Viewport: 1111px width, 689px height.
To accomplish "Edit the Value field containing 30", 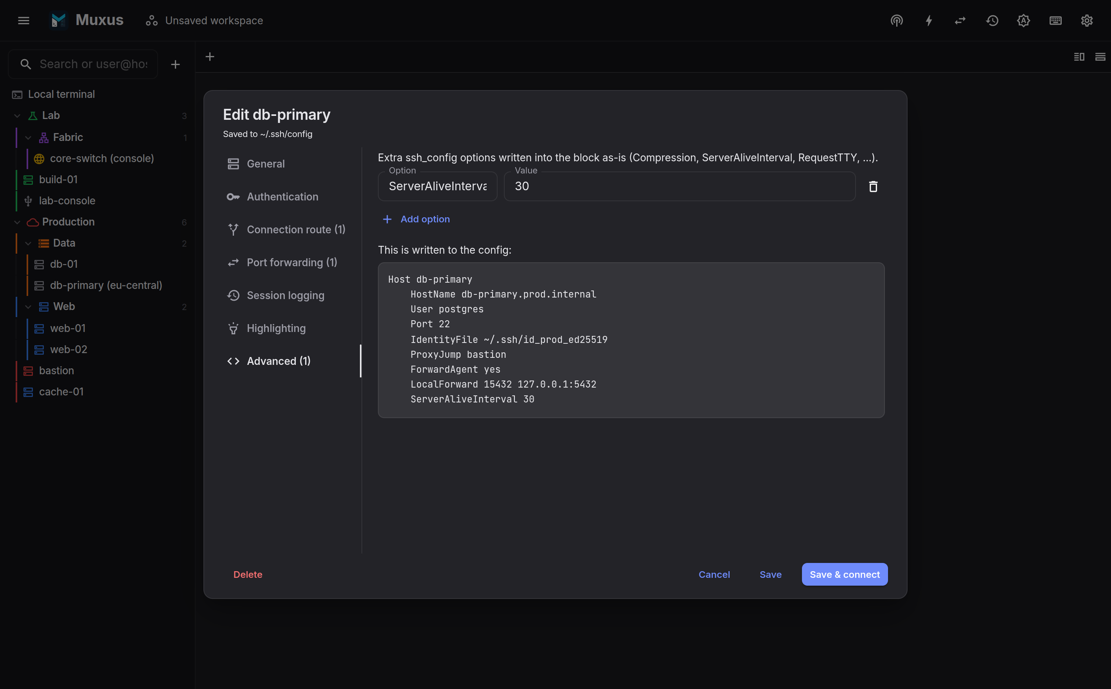I will (x=680, y=186).
